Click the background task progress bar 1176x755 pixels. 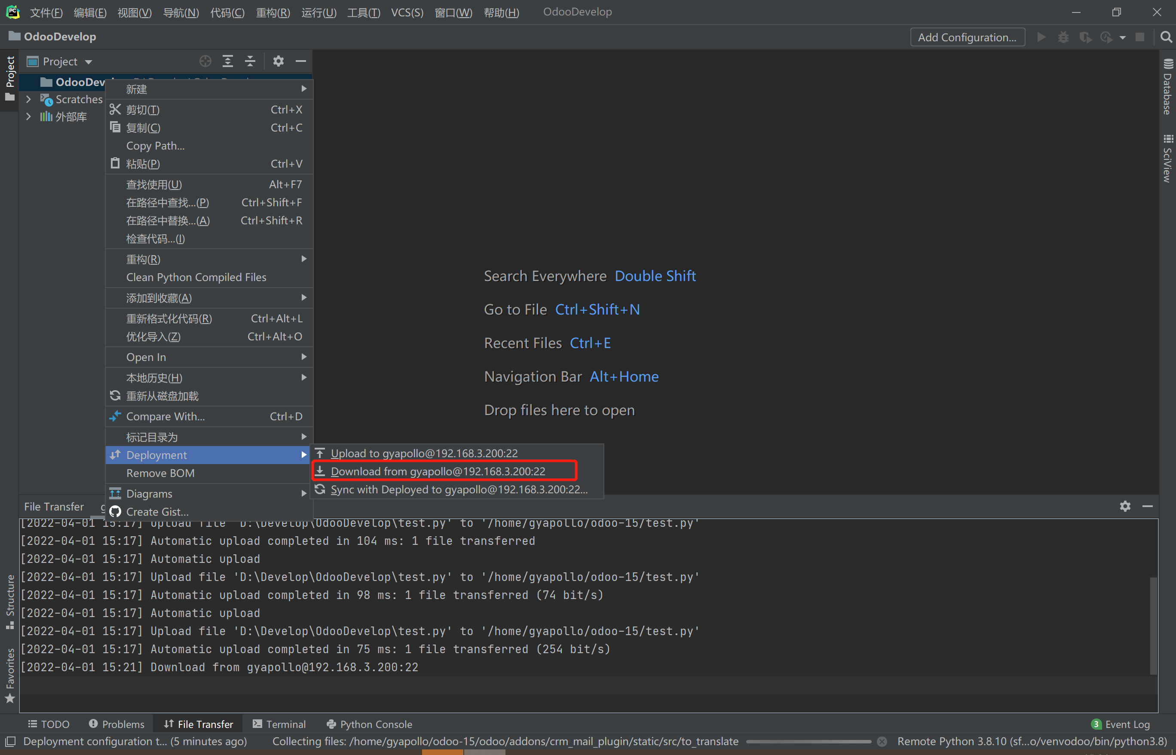point(808,741)
